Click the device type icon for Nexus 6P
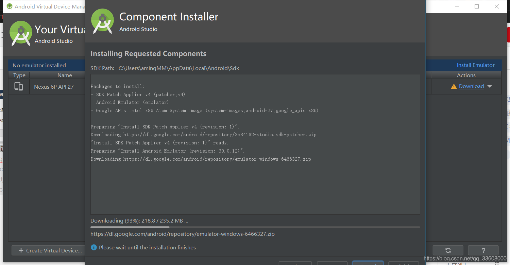The width and height of the screenshot is (510, 265). [19, 86]
